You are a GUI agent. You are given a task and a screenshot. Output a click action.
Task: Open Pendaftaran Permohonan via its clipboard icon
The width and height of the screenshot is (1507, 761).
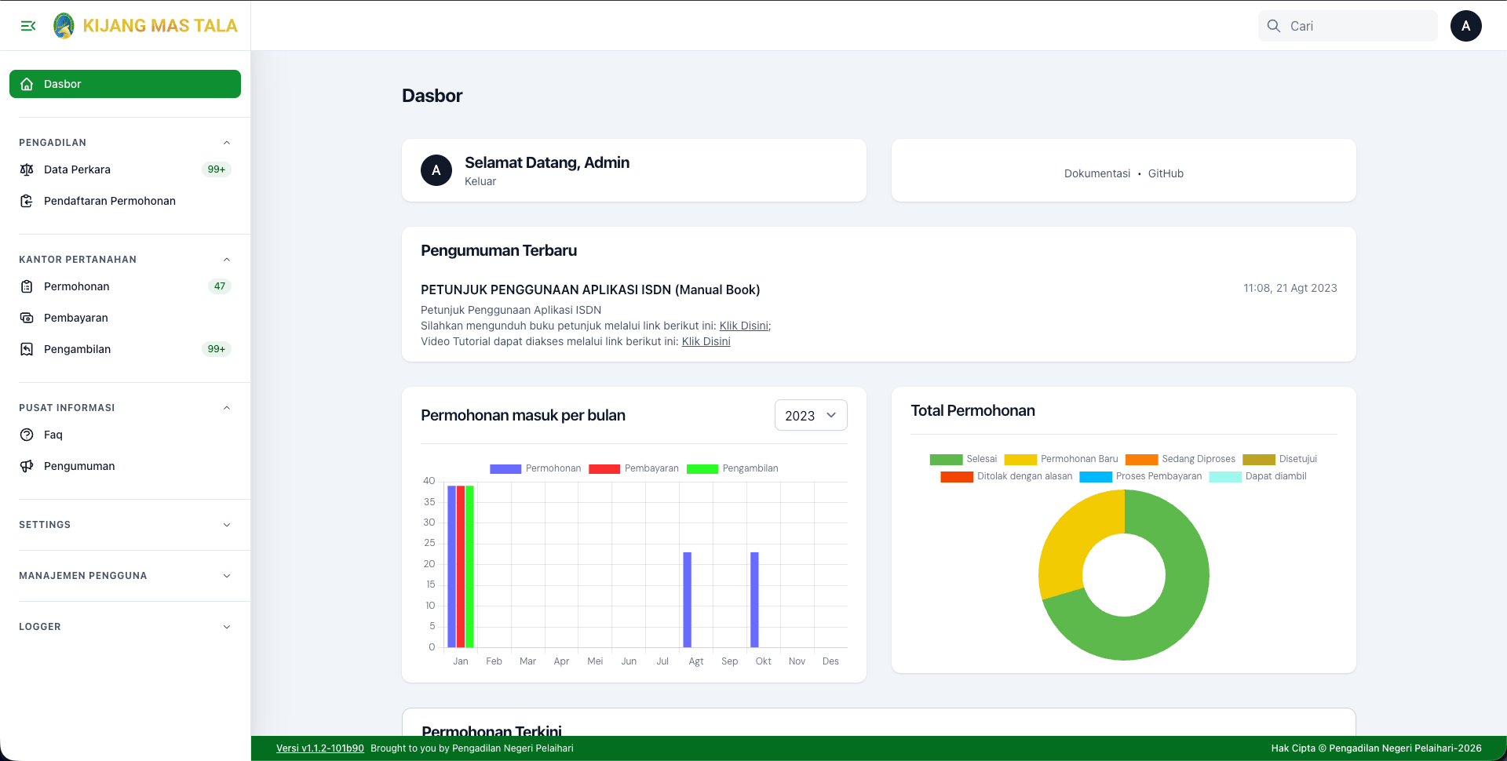(27, 201)
